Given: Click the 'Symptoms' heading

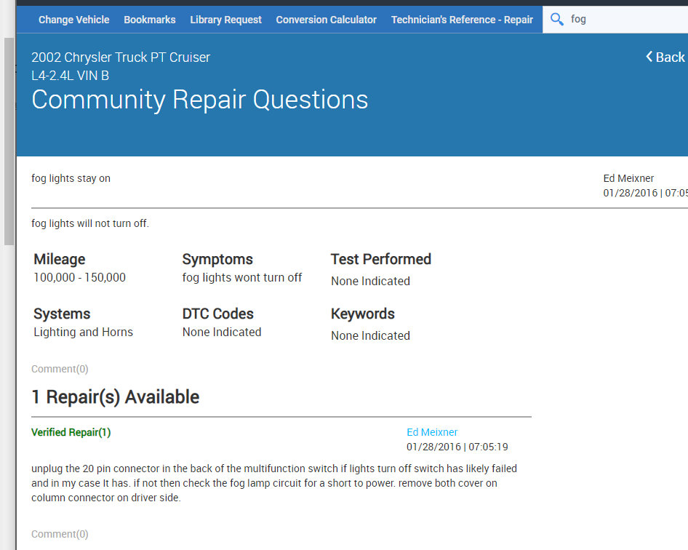Looking at the screenshot, I should coord(217,260).
